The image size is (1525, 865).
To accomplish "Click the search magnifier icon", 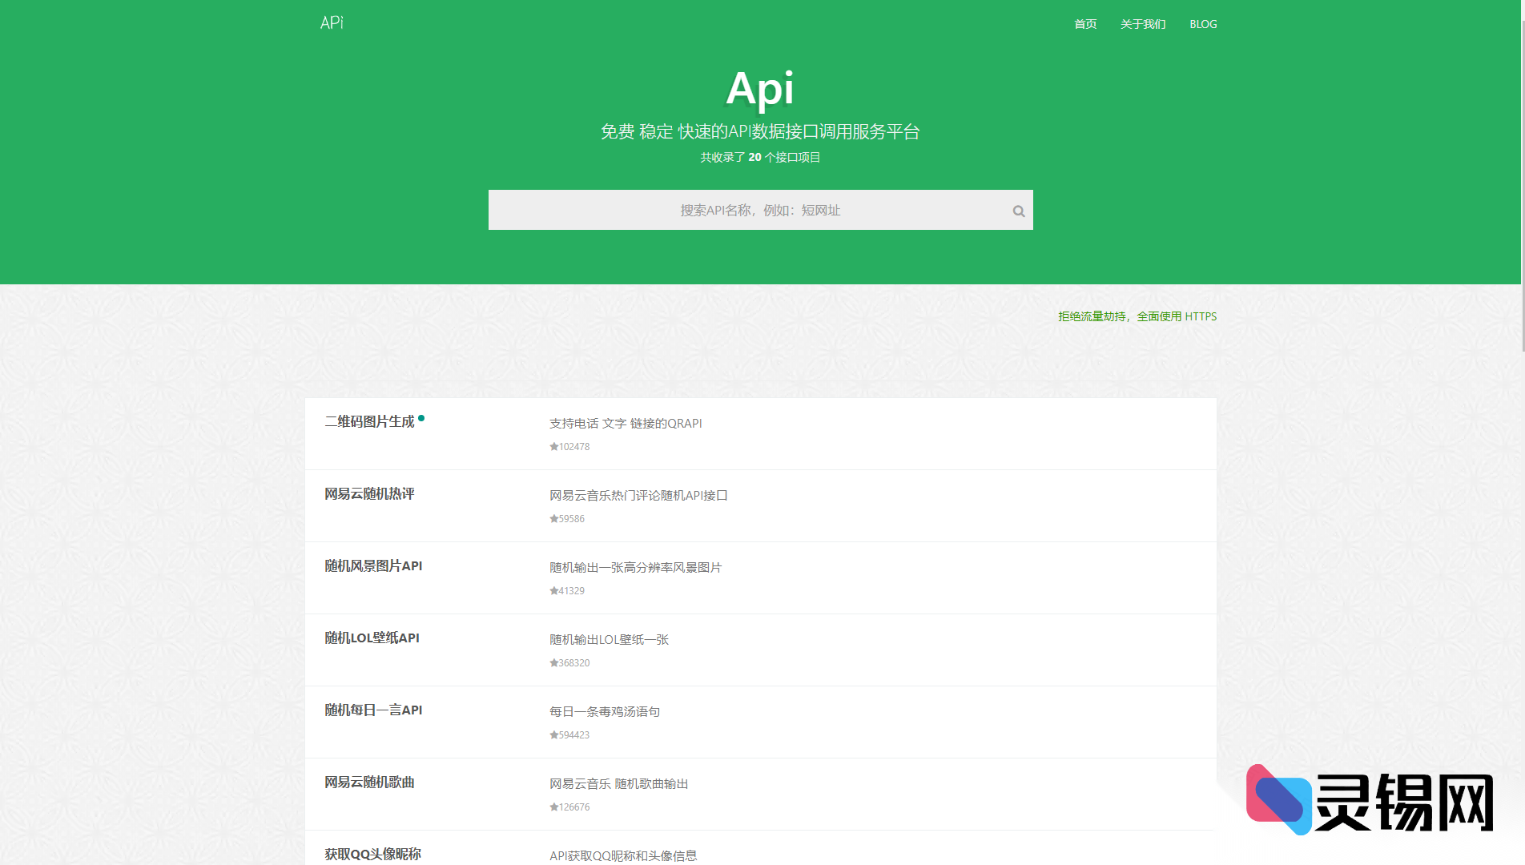I will (x=1018, y=210).
